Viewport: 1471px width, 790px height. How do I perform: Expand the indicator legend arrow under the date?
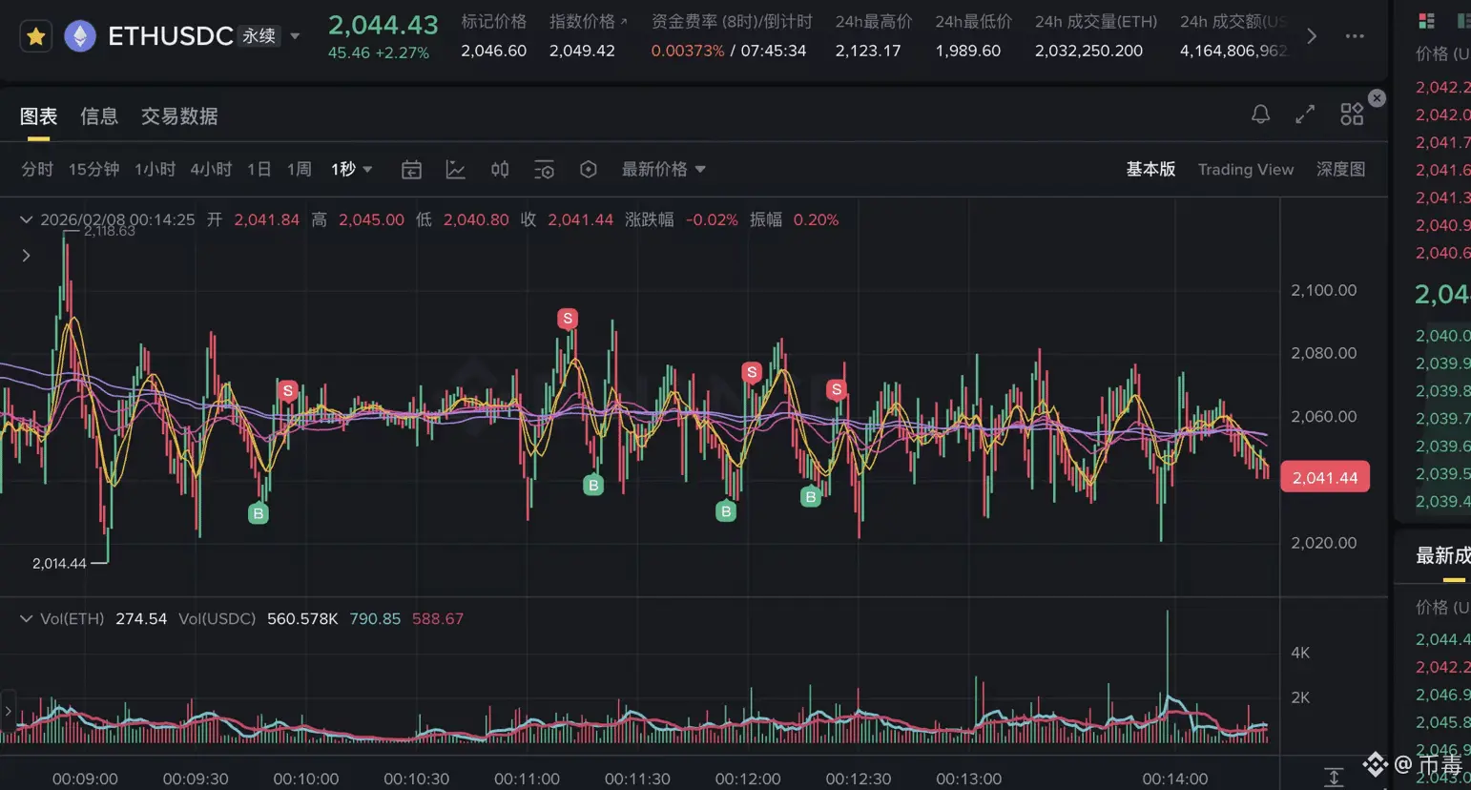point(27,256)
